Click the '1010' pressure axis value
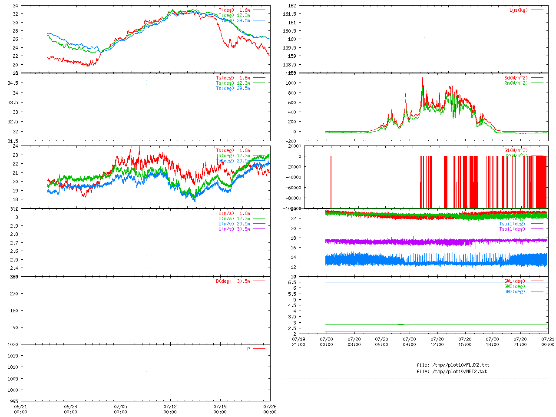The height and width of the screenshot is (417, 556). (x=13, y=367)
